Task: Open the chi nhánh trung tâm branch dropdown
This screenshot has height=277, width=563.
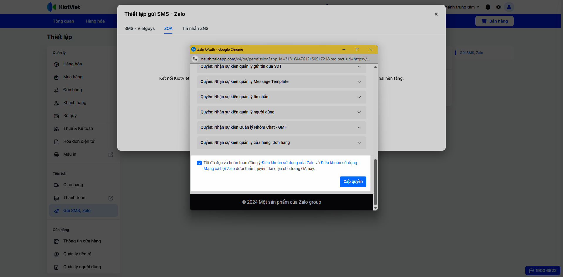Action: click(462, 7)
